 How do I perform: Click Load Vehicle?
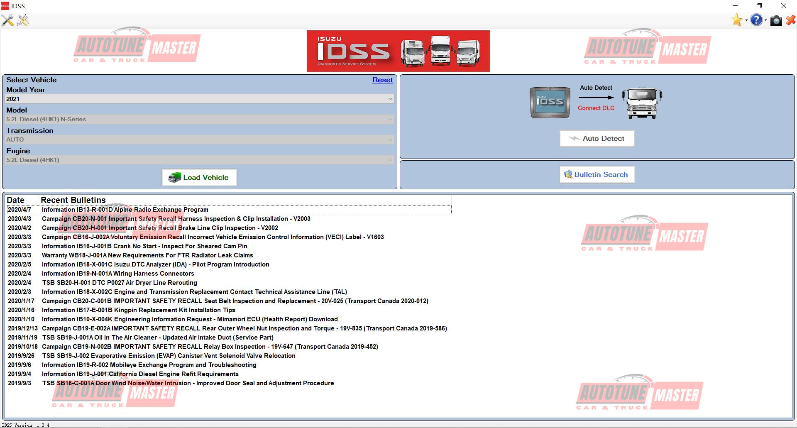click(199, 177)
